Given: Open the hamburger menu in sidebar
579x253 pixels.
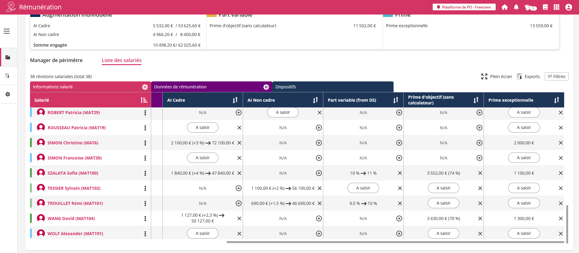Looking at the screenshot, I should tap(7, 31).
